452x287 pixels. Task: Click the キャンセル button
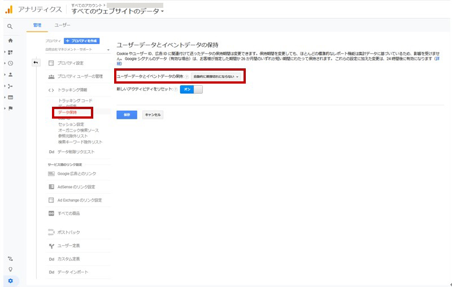coord(153,115)
